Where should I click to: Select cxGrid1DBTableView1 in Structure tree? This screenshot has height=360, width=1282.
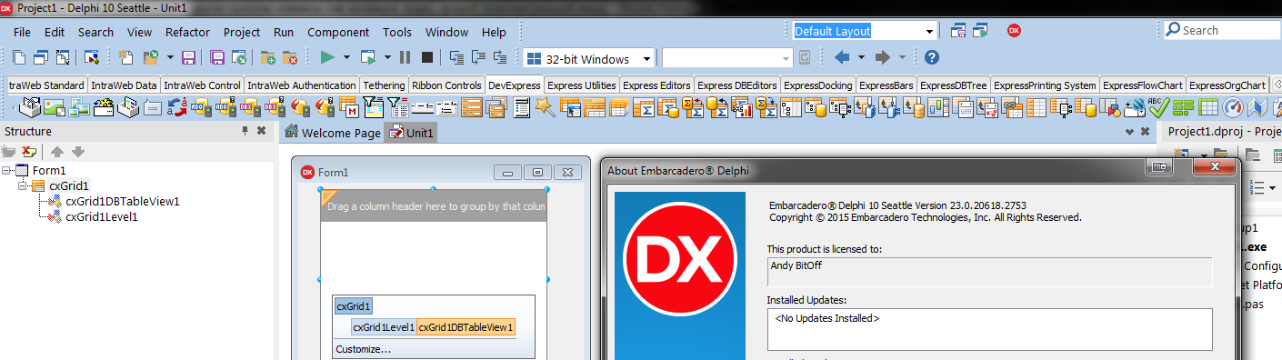coord(122,202)
